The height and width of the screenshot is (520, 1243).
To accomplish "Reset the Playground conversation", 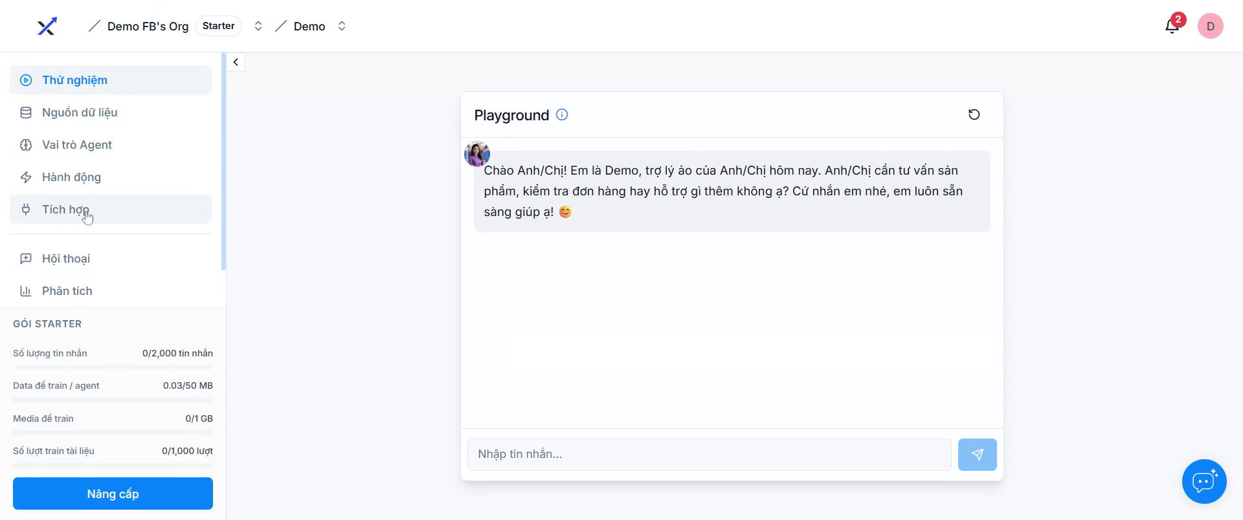I will click(x=974, y=114).
